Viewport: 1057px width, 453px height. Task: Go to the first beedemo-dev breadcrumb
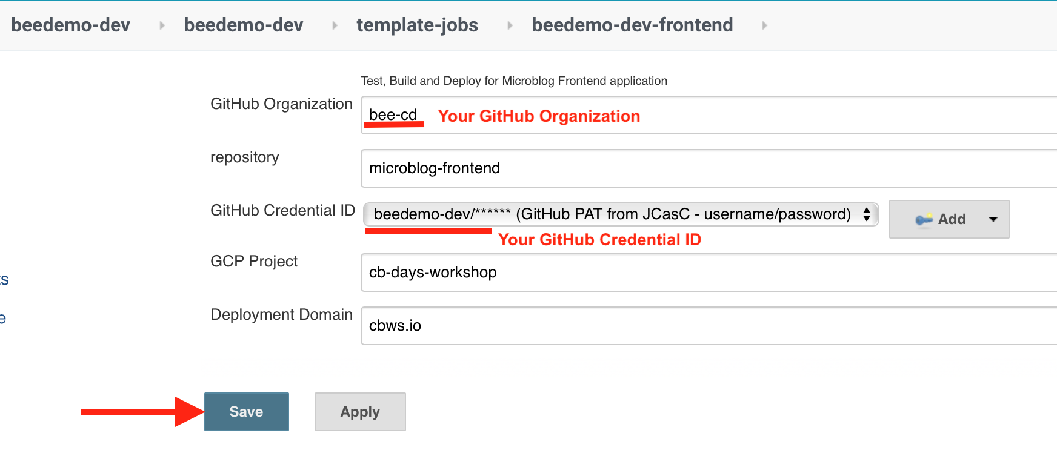tap(70, 25)
